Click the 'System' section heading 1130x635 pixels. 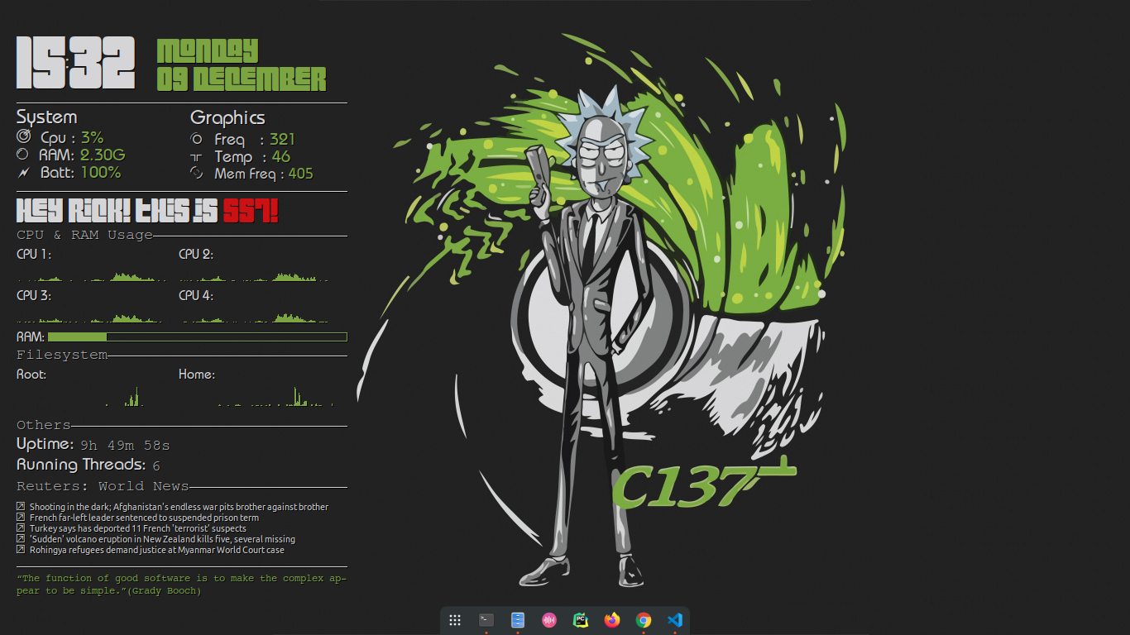[46, 117]
